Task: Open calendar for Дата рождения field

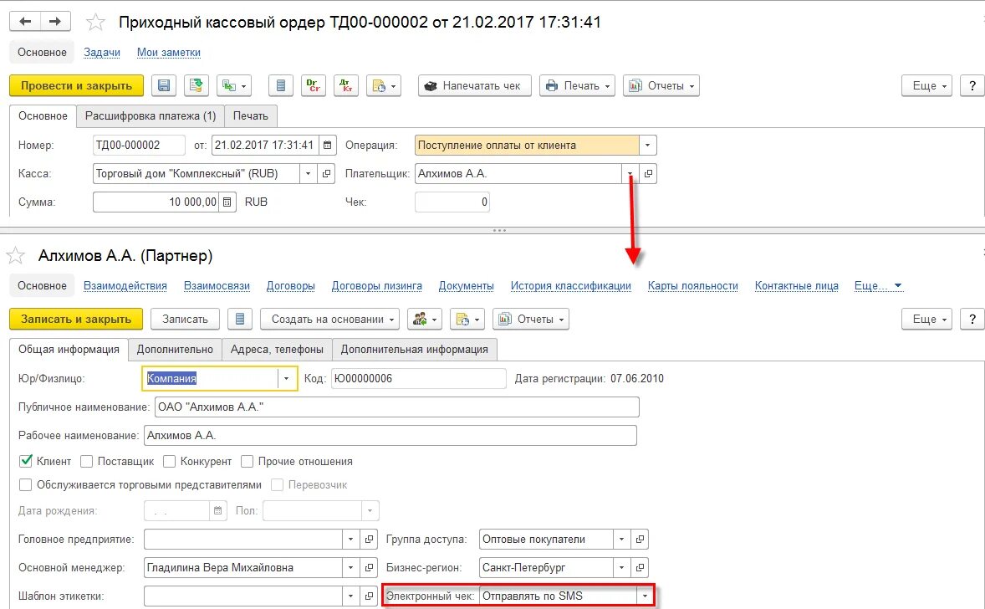Action: click(217, 511)
